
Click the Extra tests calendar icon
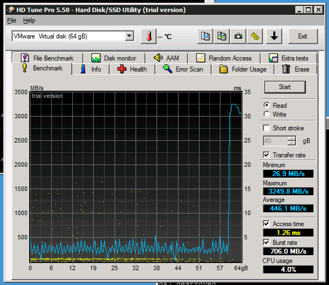(x=273, y=58)
